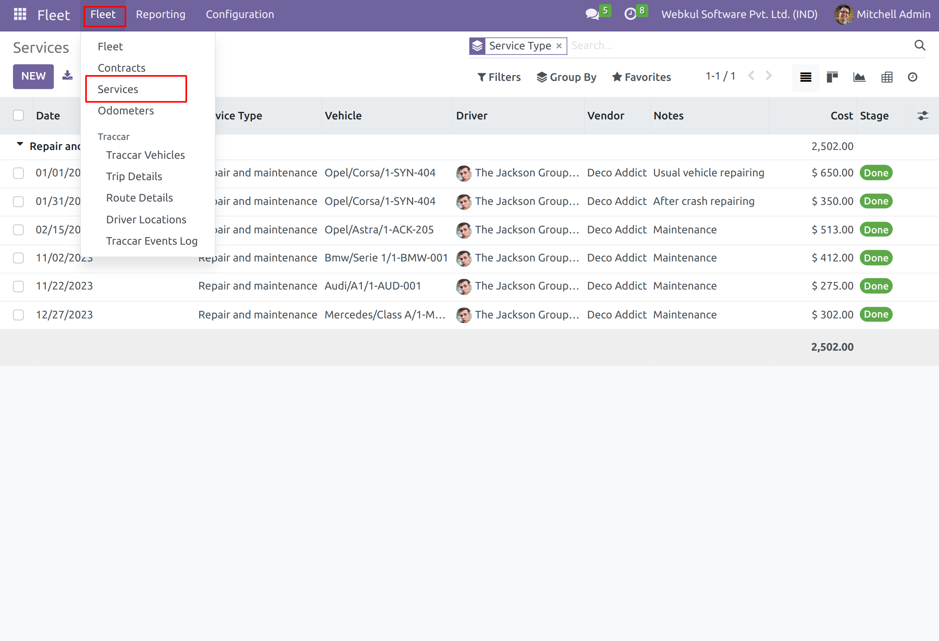
Task: Remove the Service Type search facet
Action: 559,46
